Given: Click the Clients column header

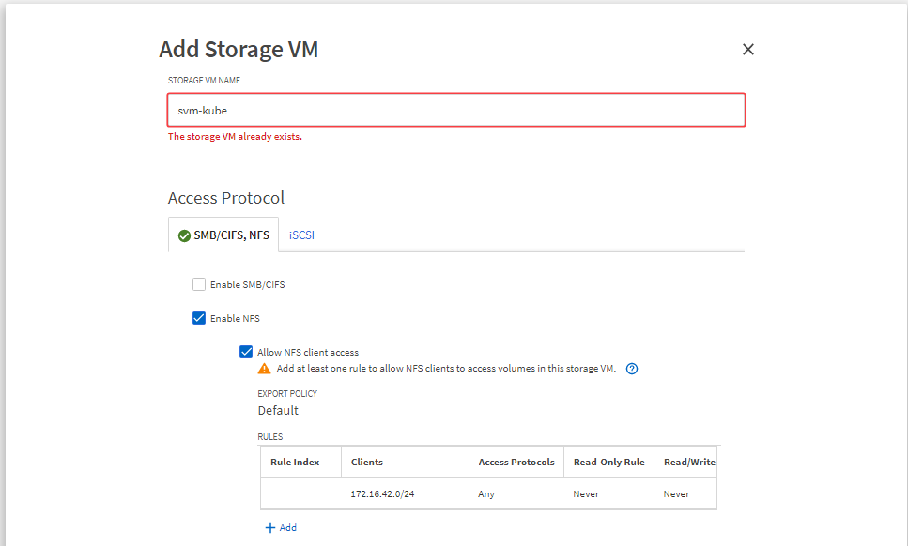Looking at the screenshot, I should (367, 463).
